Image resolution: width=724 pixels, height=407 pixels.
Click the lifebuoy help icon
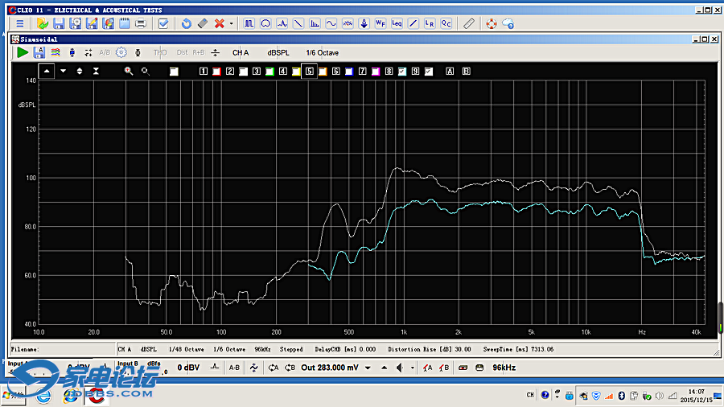pyautogui.click(x=491, y=23)
